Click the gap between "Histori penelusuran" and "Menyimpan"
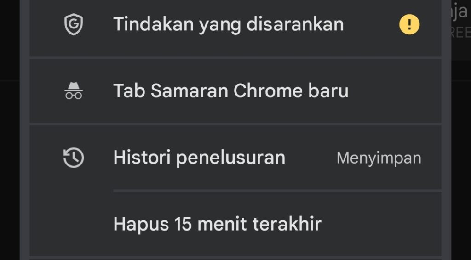The height and width of the screenshot is (260, 471). tap(310, 158)
